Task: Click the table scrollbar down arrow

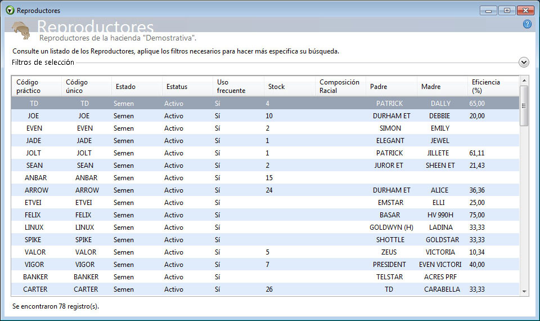Action: click(524, 291)
